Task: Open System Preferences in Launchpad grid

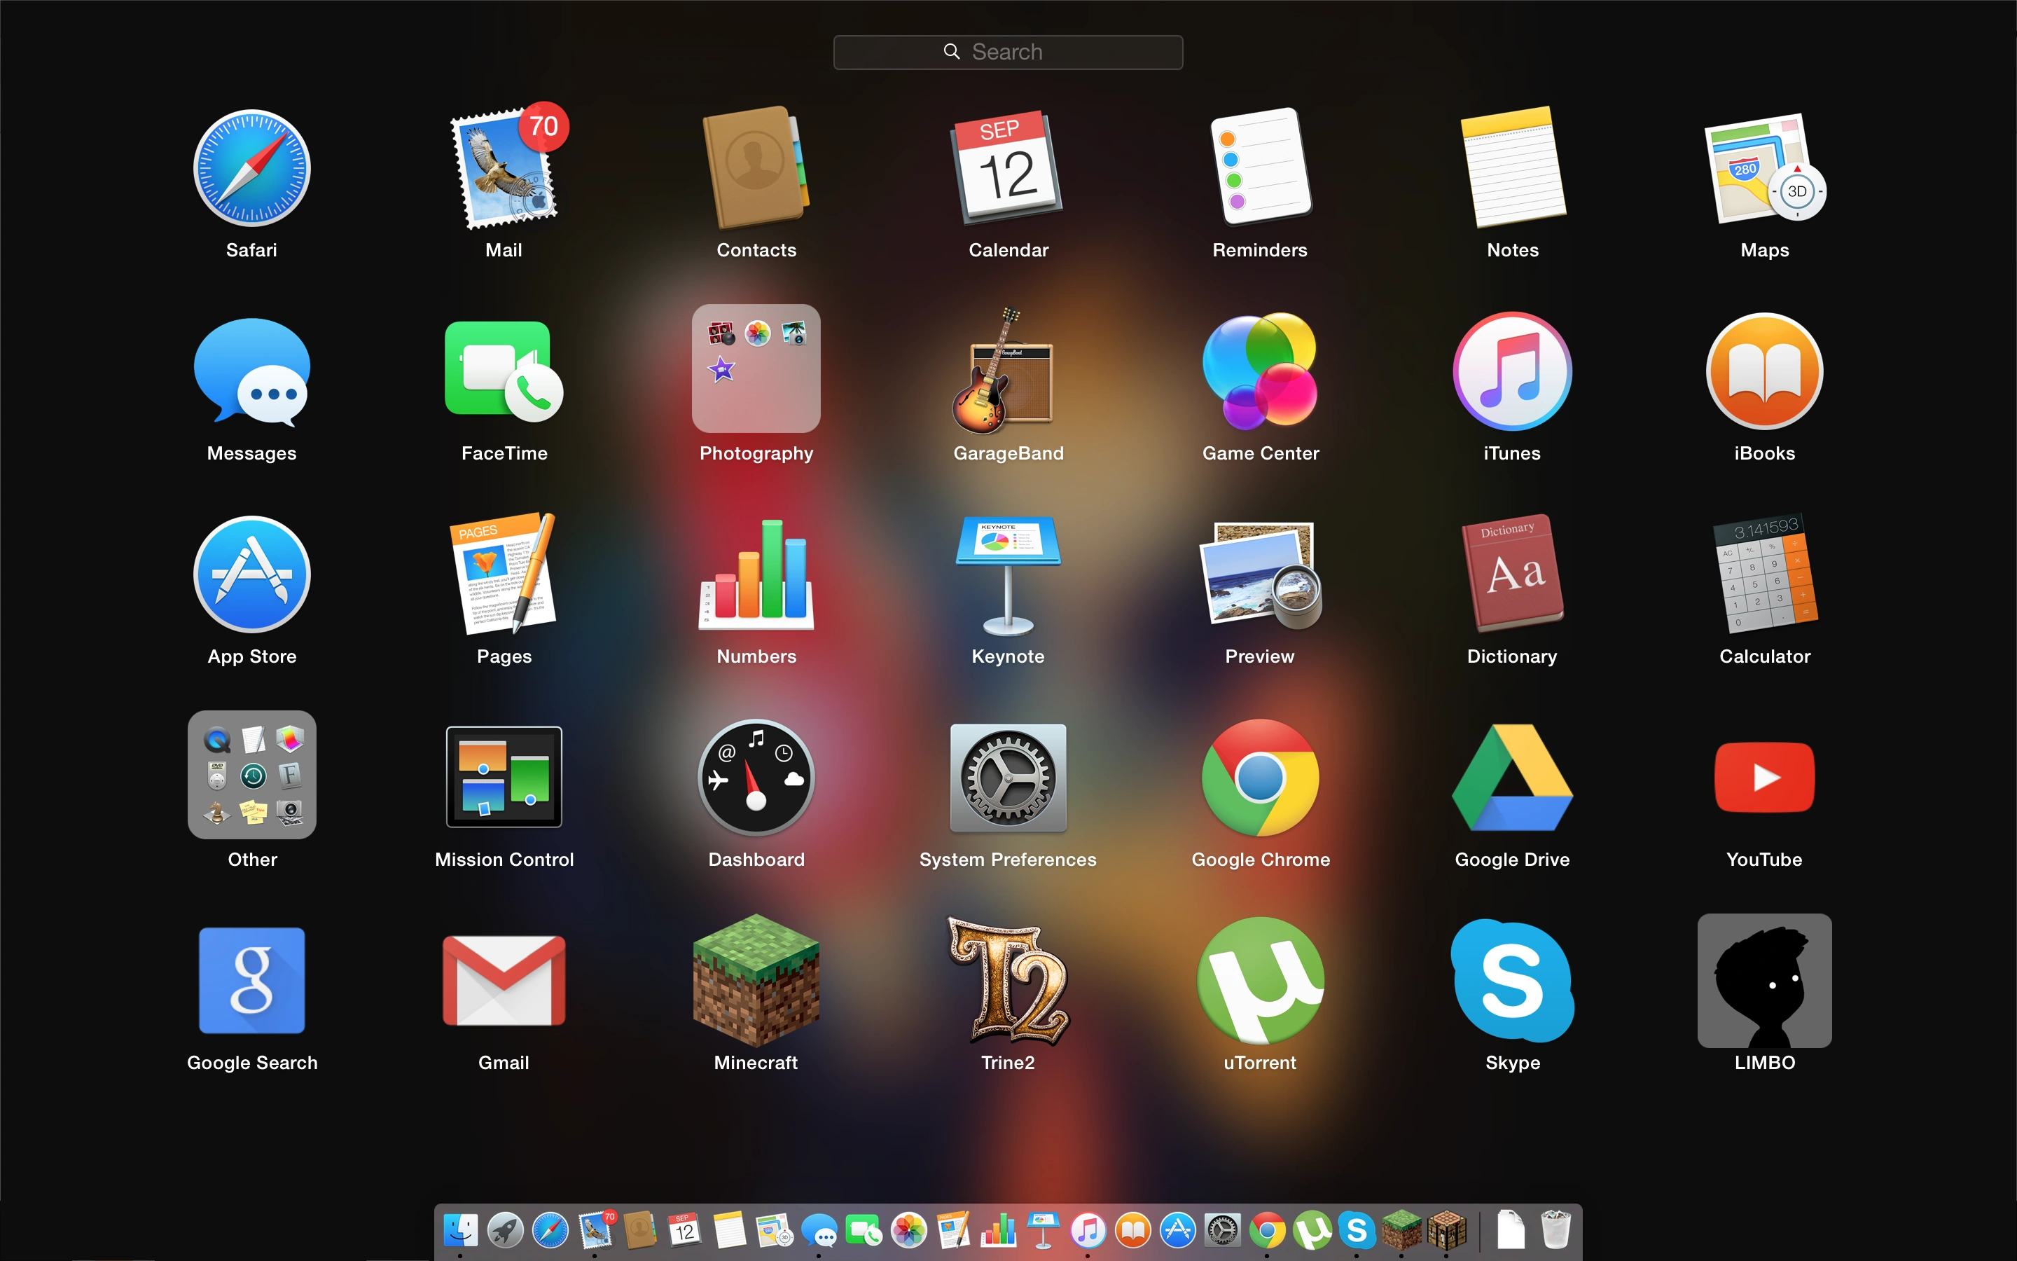Action: [x=1008, y=778]
